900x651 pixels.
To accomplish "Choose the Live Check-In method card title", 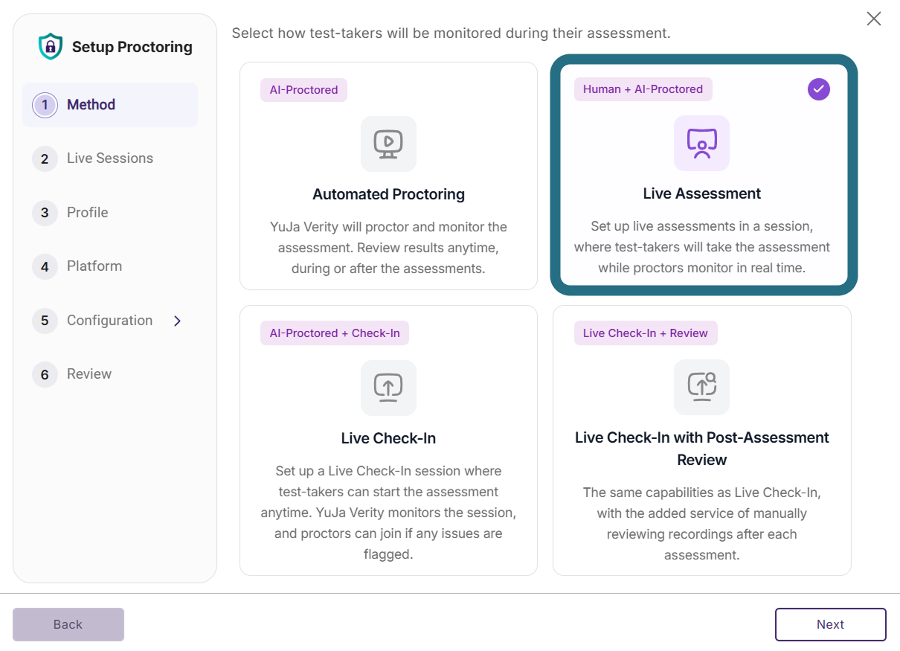I will tap(388, 438).
